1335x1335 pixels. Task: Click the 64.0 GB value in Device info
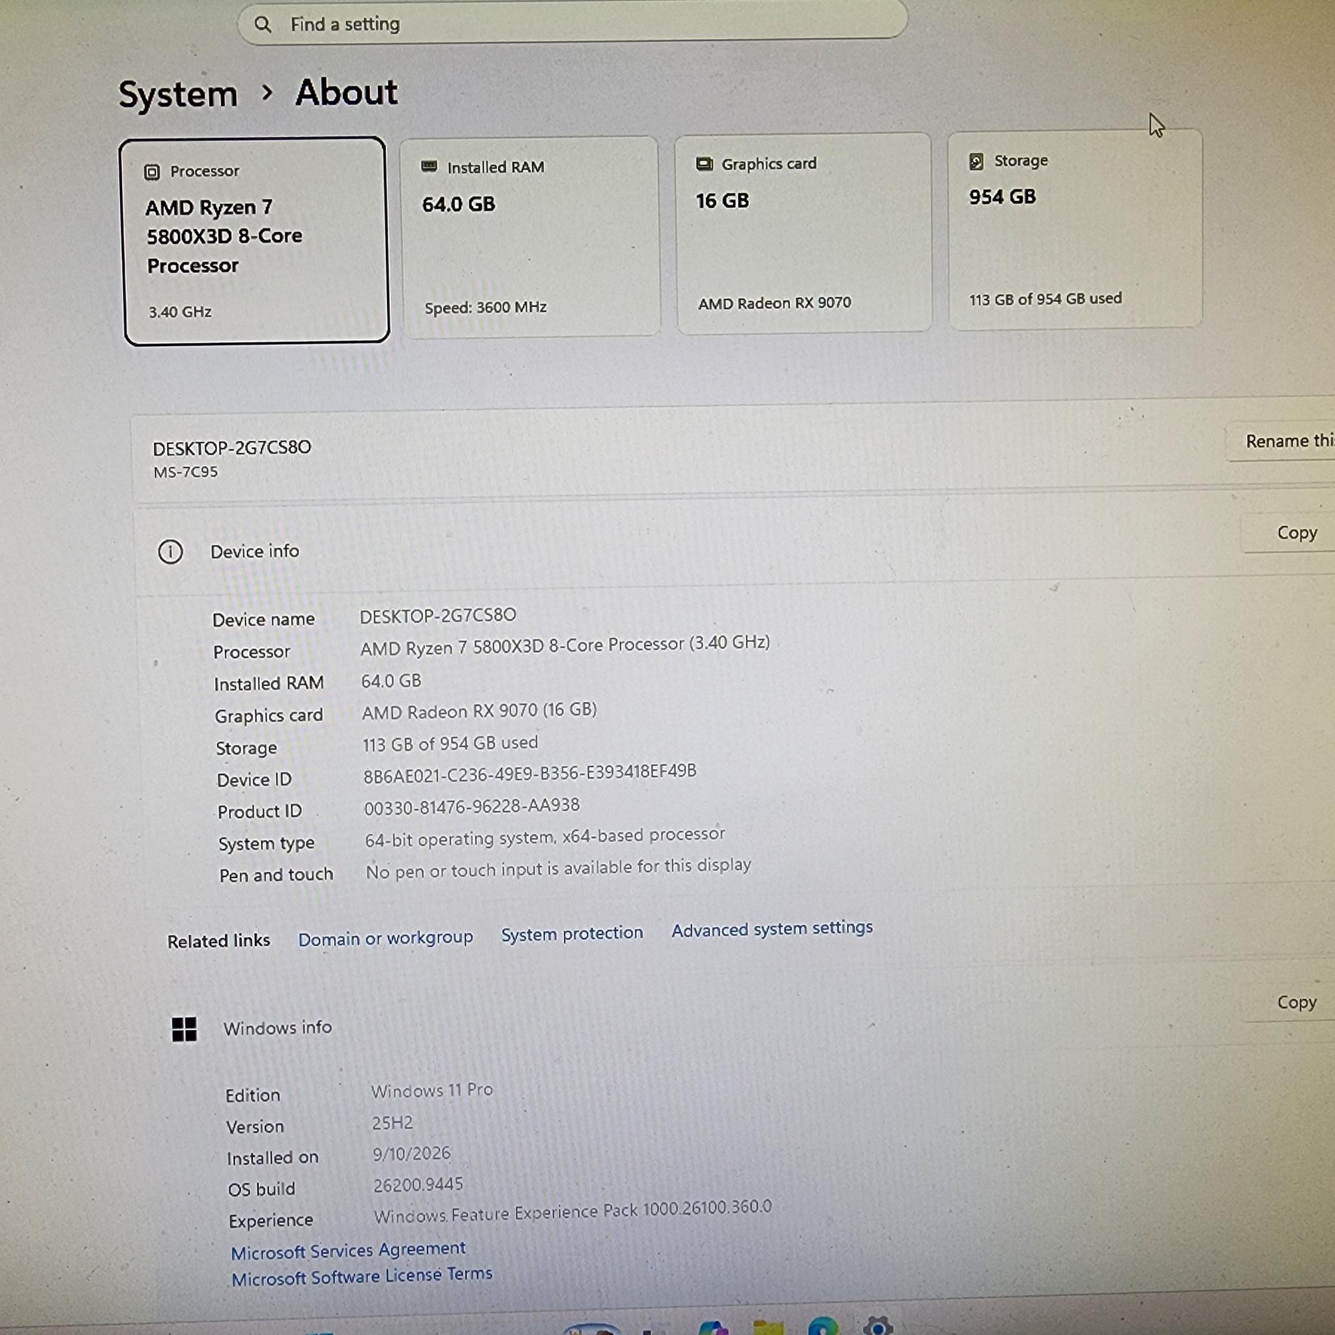click(x=391, y=681)
